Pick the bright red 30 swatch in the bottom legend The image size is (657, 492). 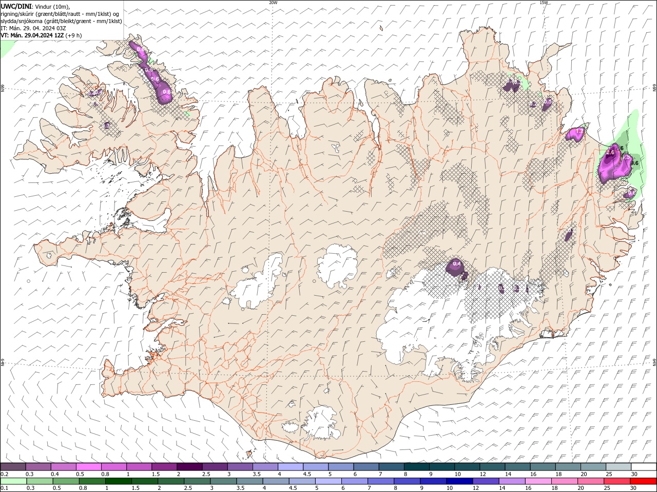(643, 481)
